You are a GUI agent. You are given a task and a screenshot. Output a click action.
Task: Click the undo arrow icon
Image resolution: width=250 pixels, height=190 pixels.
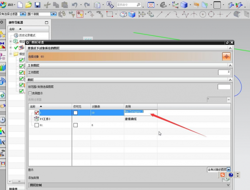tap(74, 5)
